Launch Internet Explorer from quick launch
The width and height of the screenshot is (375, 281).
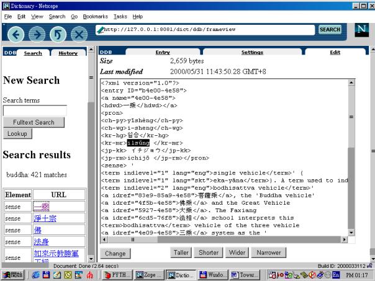[36, 275]
